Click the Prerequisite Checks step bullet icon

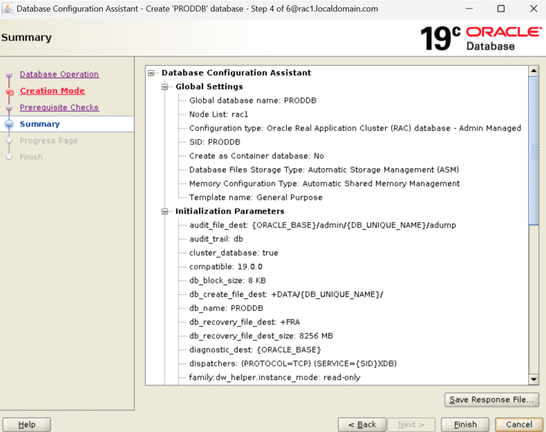(9, 108)
